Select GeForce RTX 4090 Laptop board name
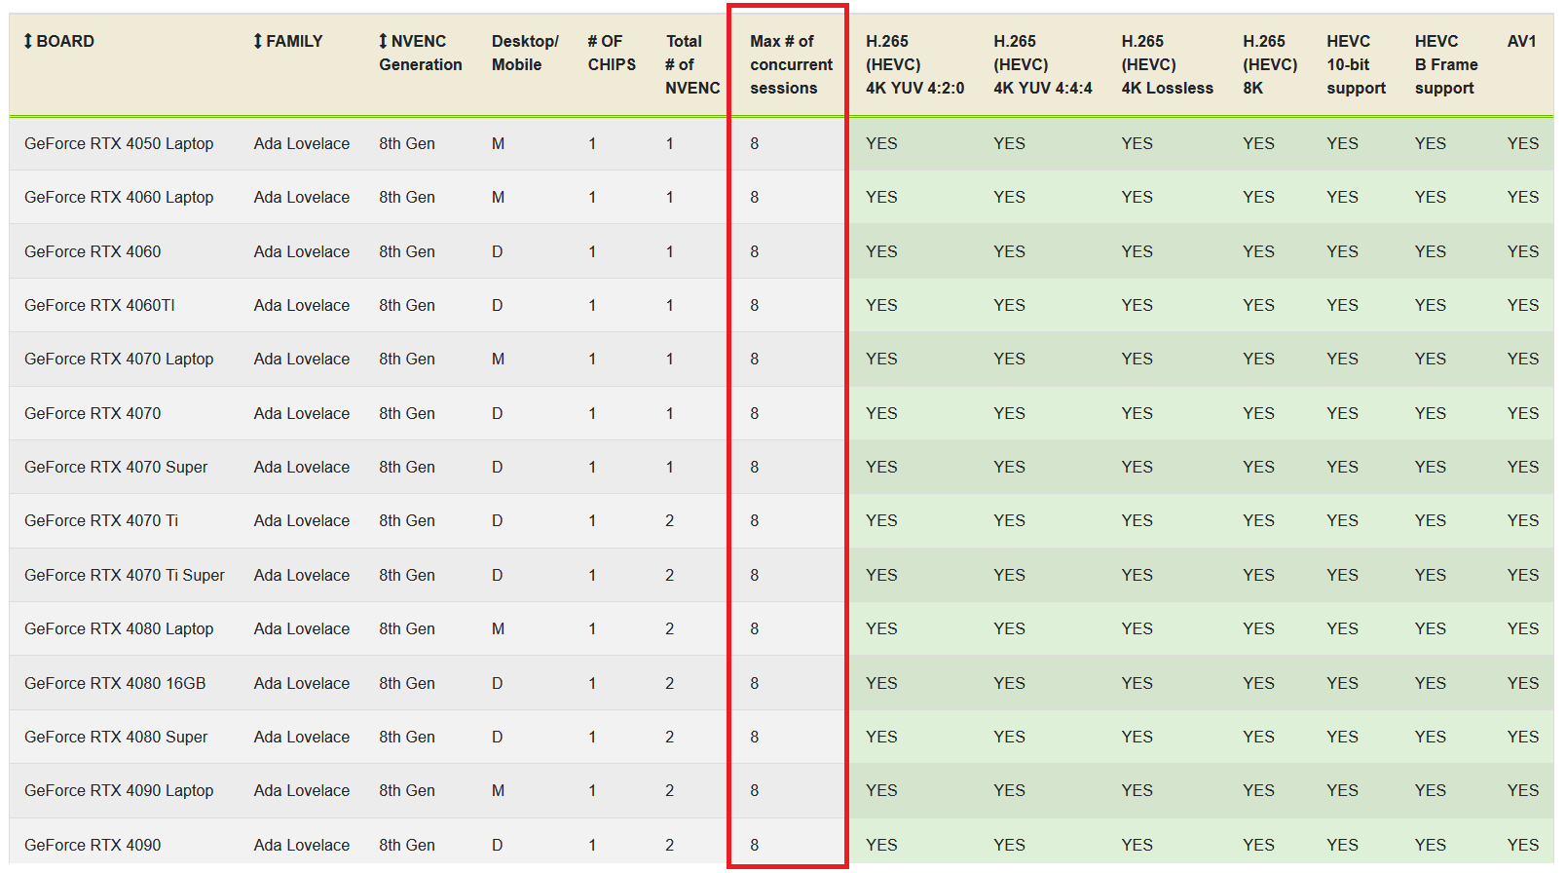 click(119, 790)
